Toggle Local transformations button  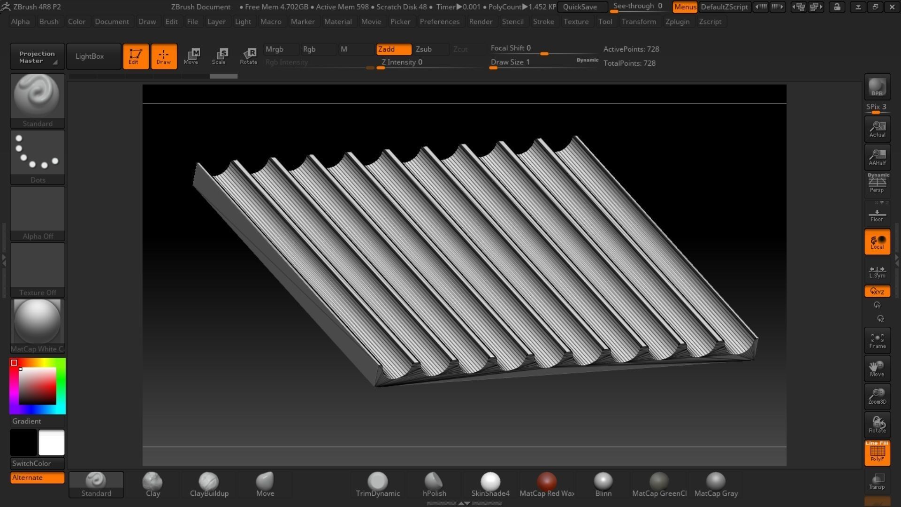pyautogui.click(x=877, y=242)
